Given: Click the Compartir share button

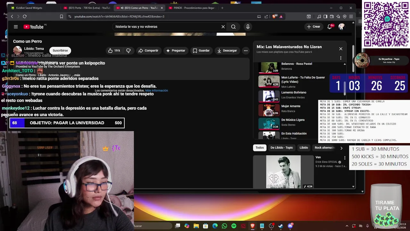Looking at the screenshot, I should (148, 50).
